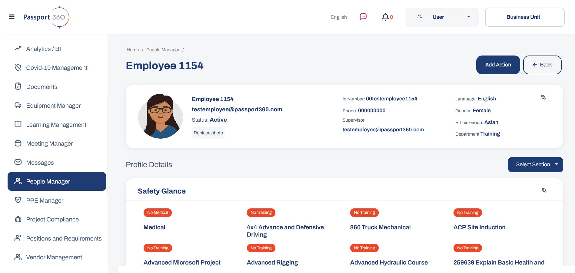This screenshot has height=273, width=575.
Task: Click the Covid-19 Management shield icon
Action: point(18,67)
